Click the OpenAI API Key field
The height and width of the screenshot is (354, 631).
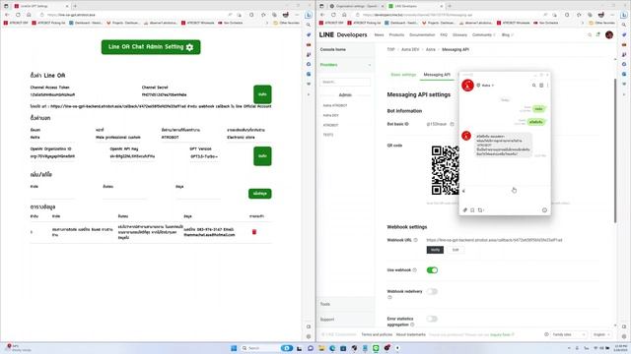click(x=132, y=156)
